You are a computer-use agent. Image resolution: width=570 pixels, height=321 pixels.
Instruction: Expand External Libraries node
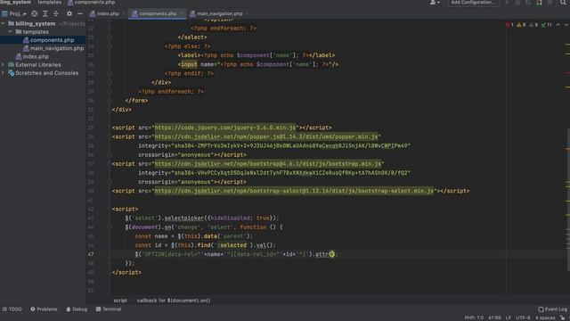[x=4, y=65]
